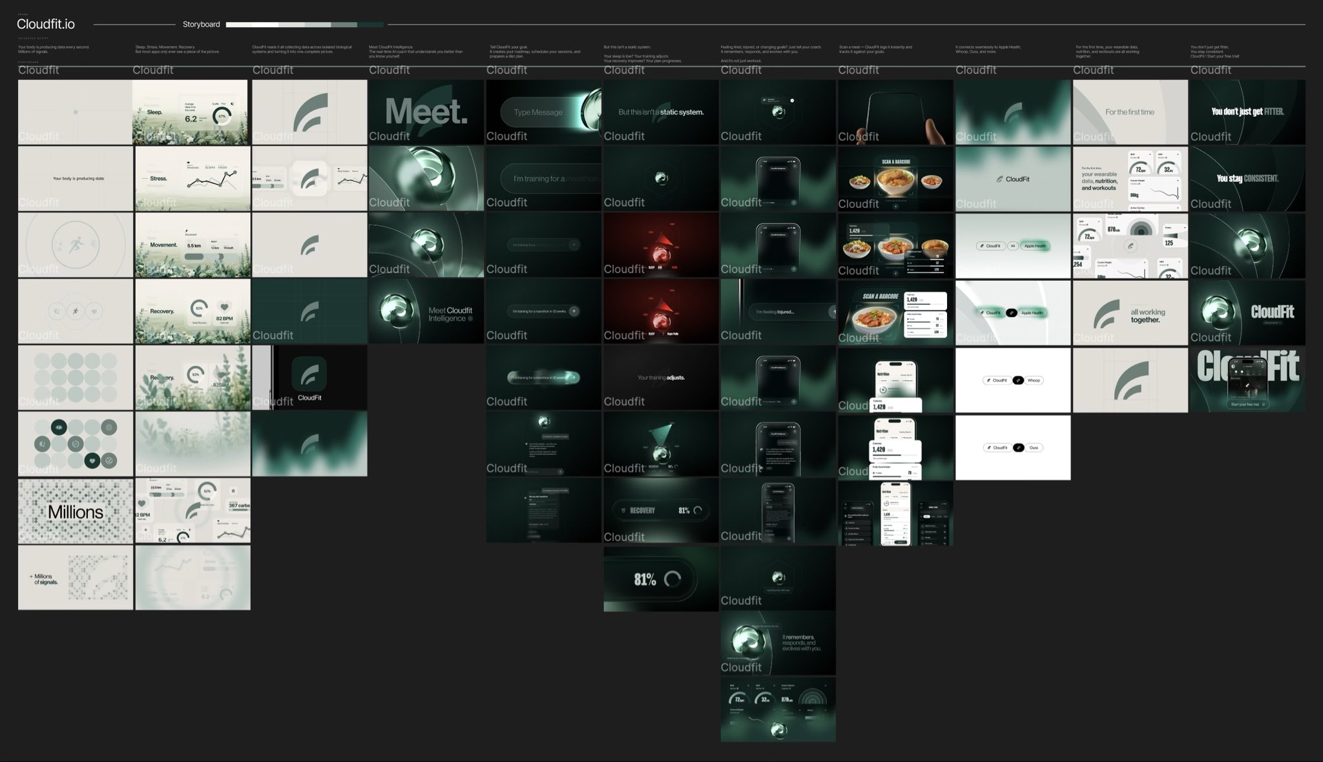Click the Storyboard header label

click(x=201, y=25)
